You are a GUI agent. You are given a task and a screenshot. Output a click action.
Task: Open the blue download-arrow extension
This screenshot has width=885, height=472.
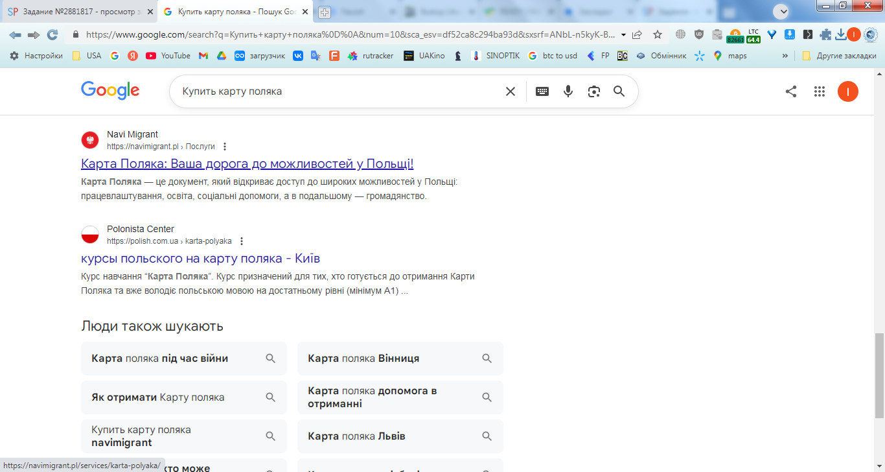[x=790, y=35]
